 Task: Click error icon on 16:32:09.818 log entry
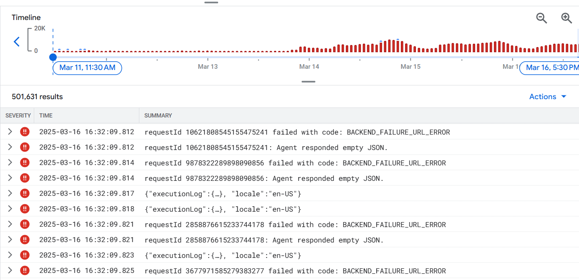coord(25,209)
